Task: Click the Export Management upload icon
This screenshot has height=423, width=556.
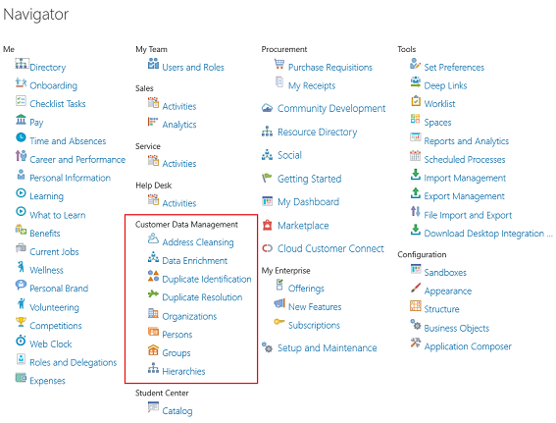Action: coord(415,192)
